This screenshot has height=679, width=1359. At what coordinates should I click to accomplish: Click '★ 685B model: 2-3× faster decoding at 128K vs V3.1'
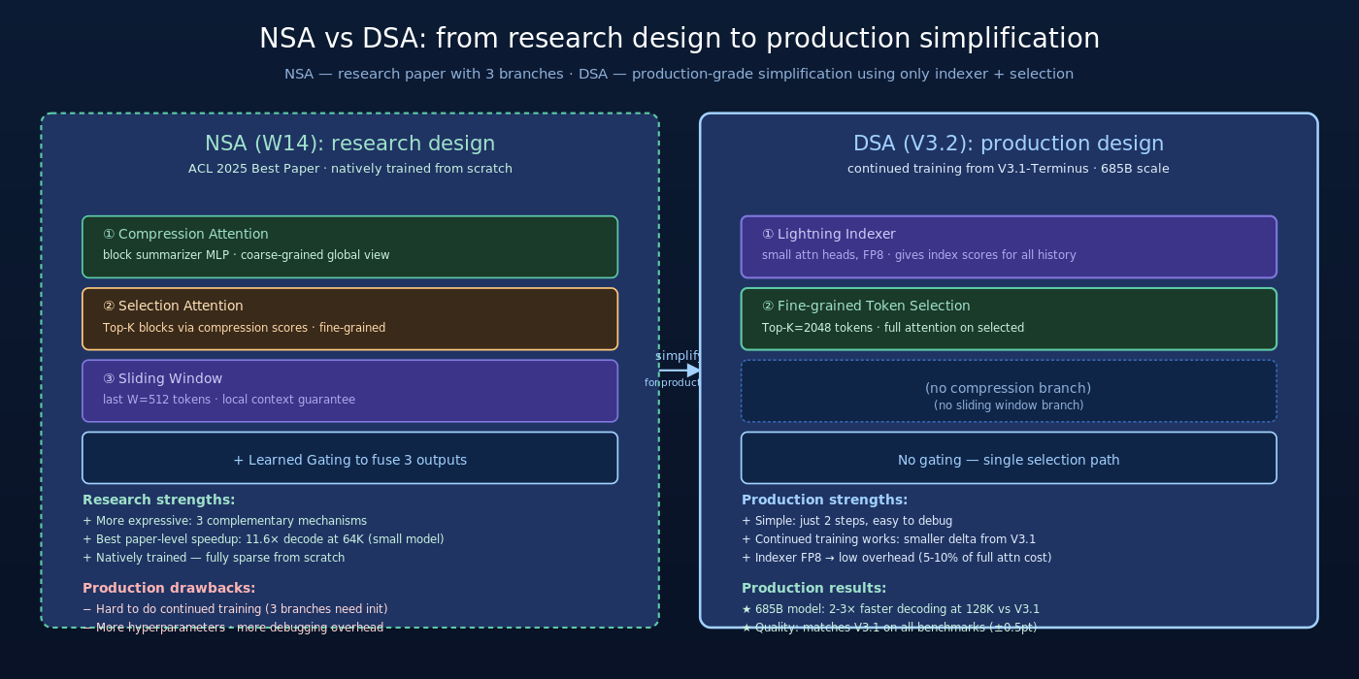click(890, 609)
